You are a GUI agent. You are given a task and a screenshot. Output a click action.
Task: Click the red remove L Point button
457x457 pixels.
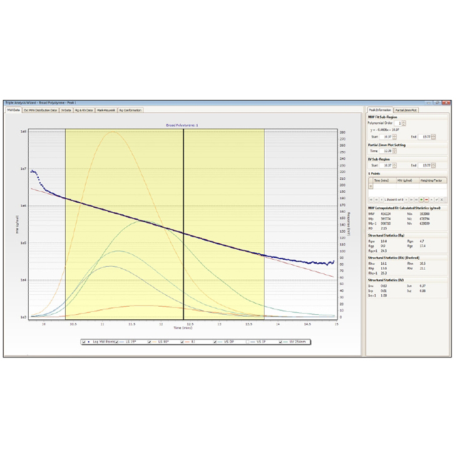point(426,199)
